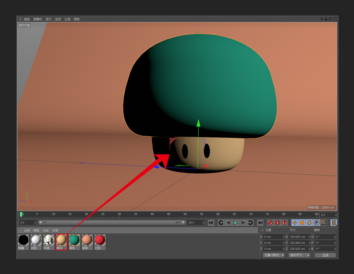Open the 创建 menu in material manager

click(27, 230)
